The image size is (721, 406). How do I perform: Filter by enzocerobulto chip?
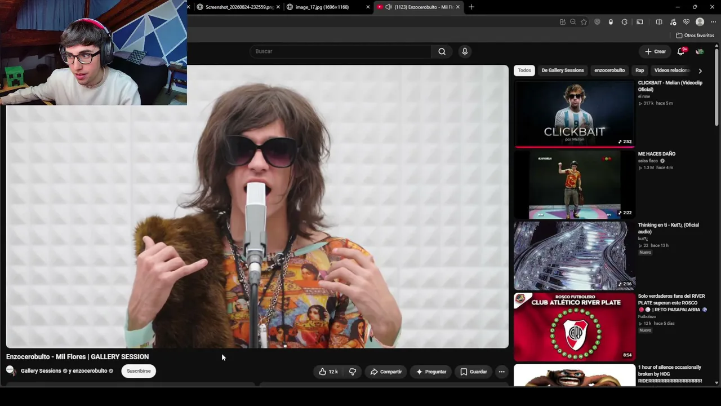(609, 70)
